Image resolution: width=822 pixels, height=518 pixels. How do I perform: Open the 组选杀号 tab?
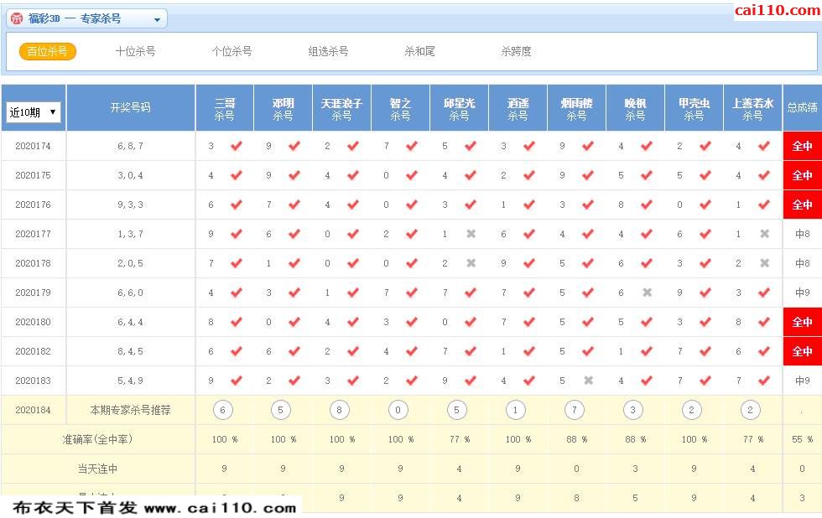pos(328,51)
